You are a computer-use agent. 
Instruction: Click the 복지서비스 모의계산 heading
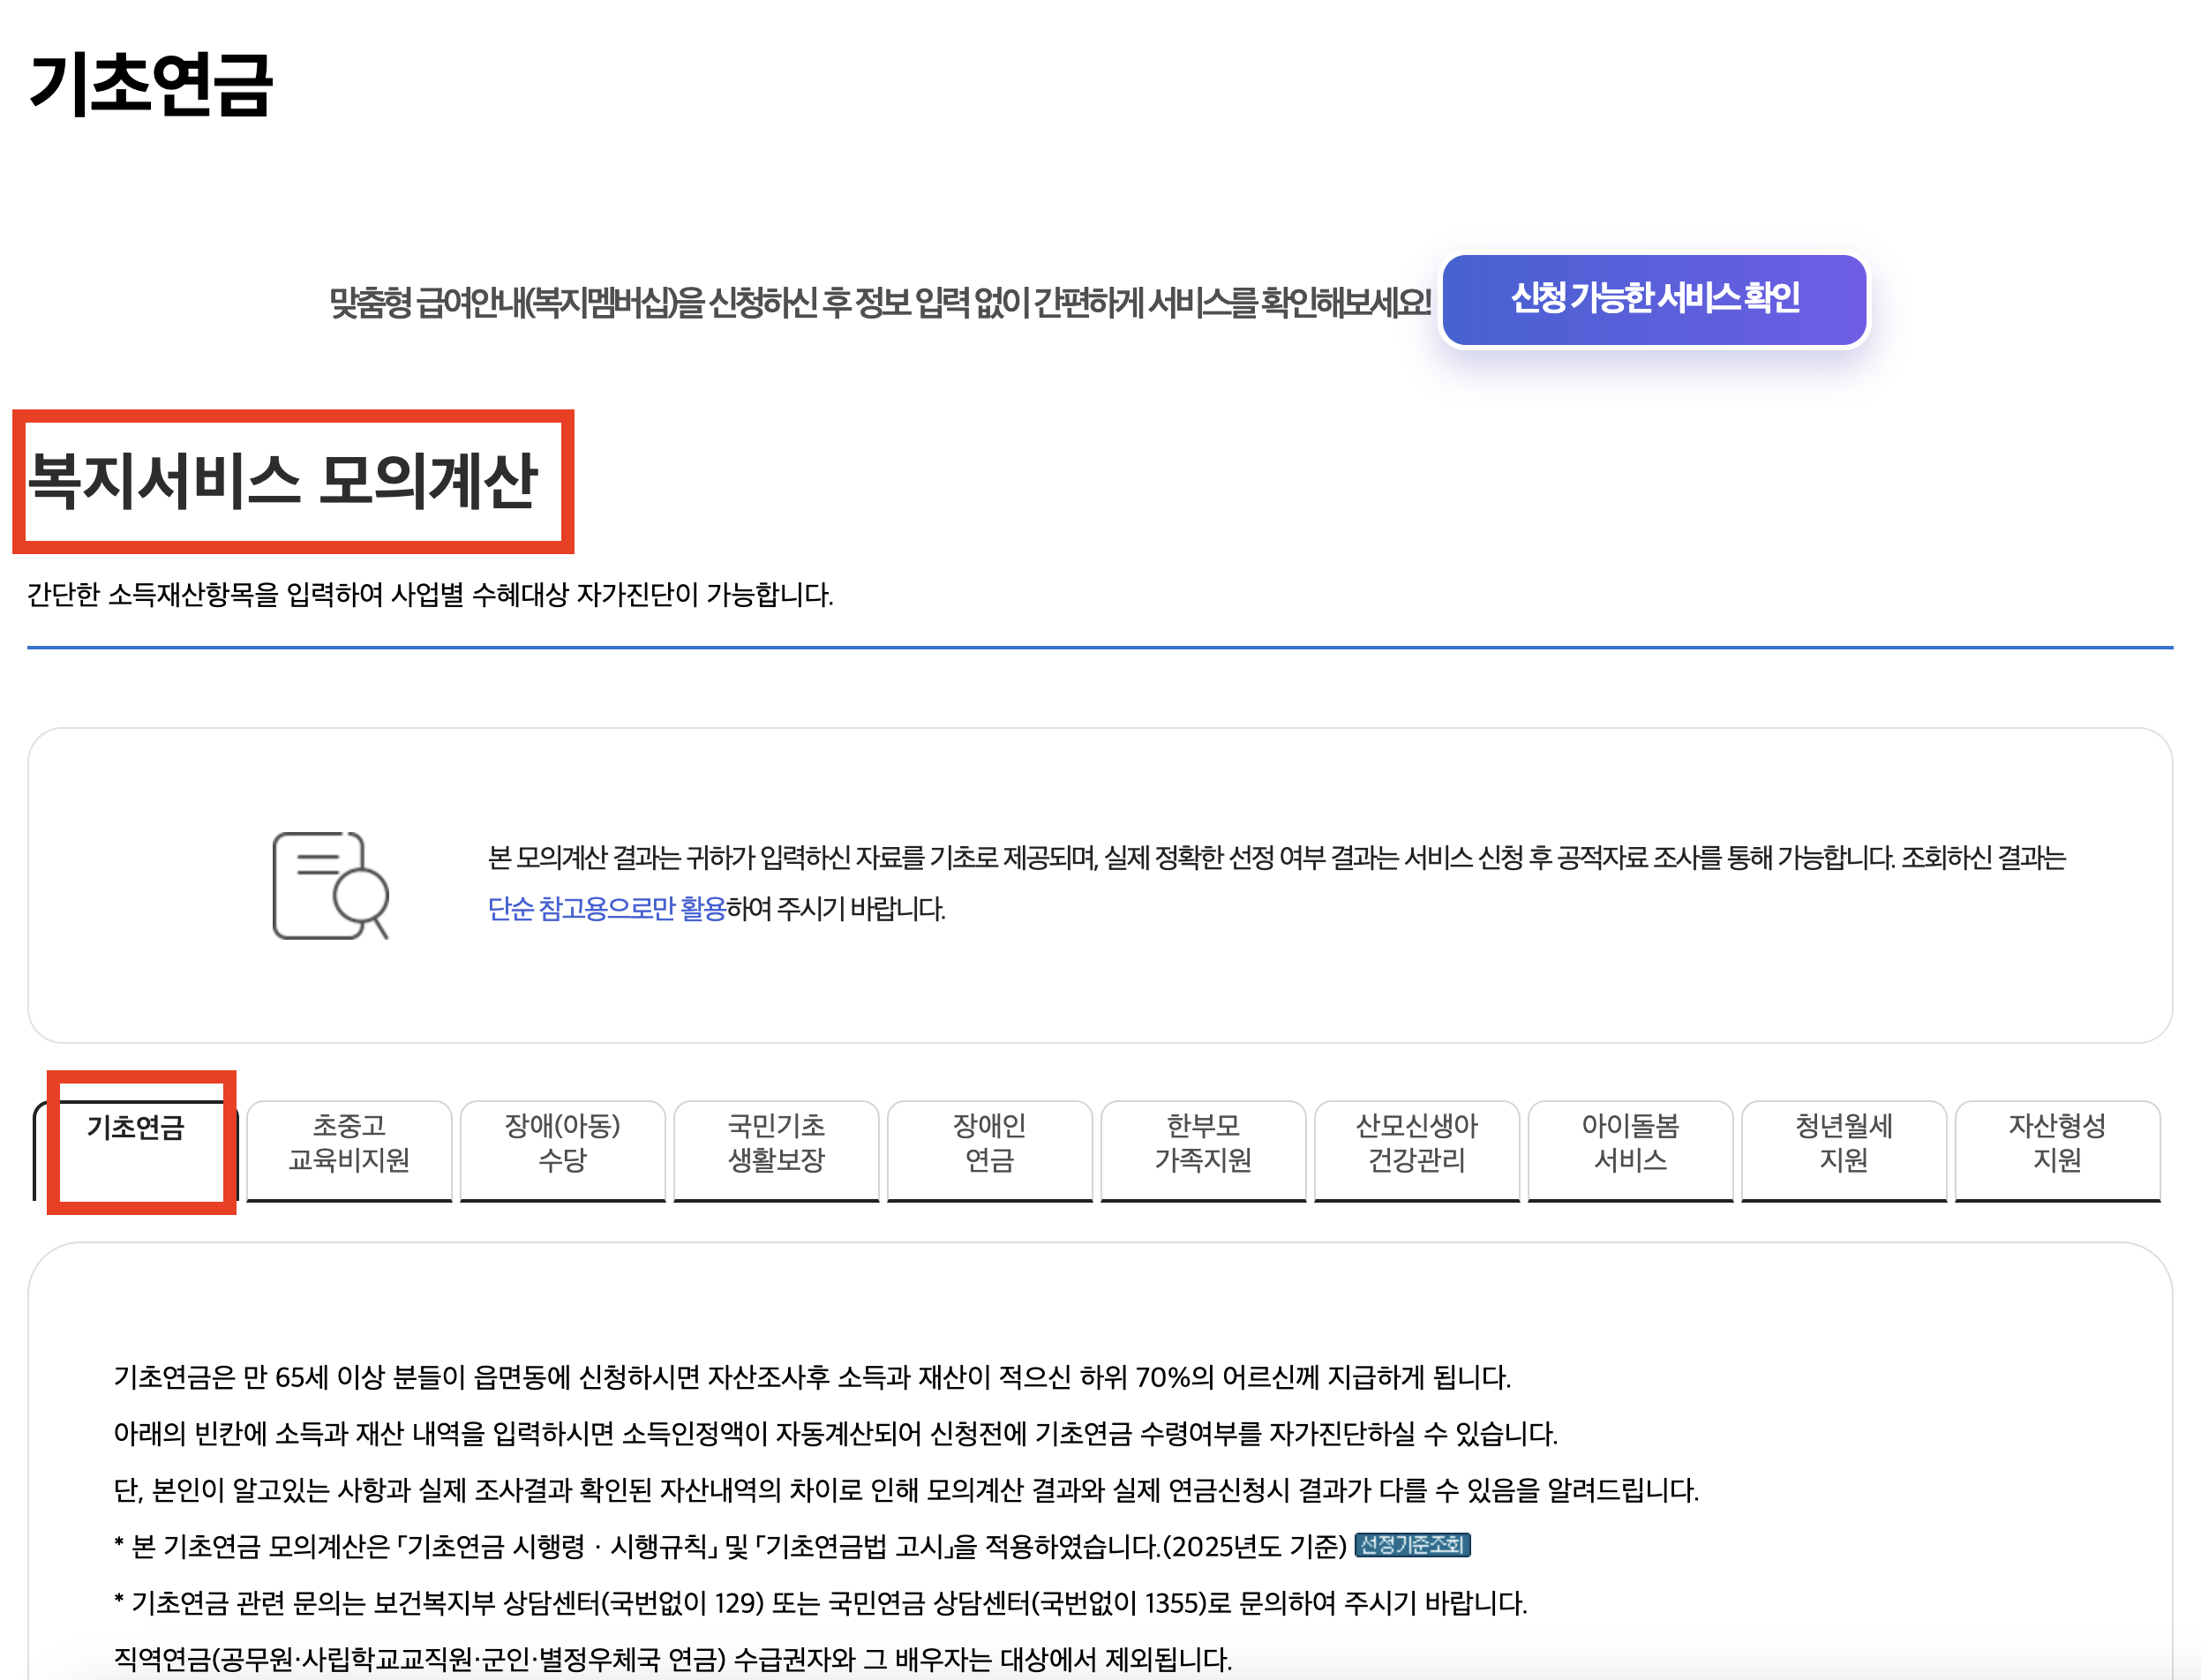[x=284, y=481]
